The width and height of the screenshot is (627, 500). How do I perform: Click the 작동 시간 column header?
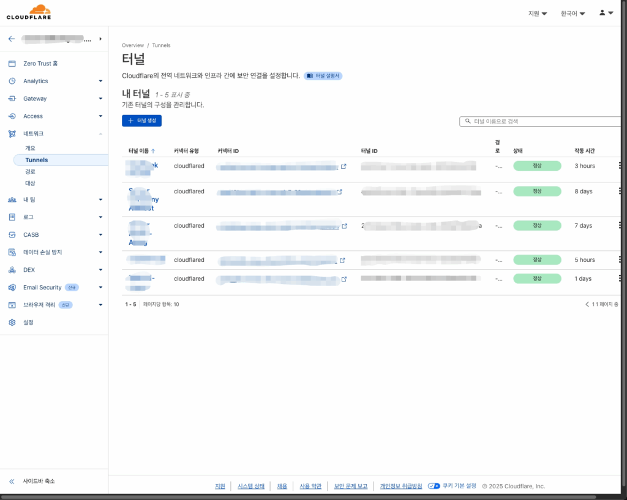tap(585, 151)
